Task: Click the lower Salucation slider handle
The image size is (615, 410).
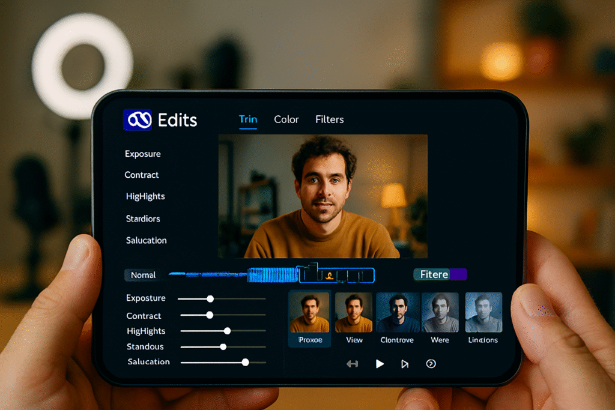Action: coord(245,363)
